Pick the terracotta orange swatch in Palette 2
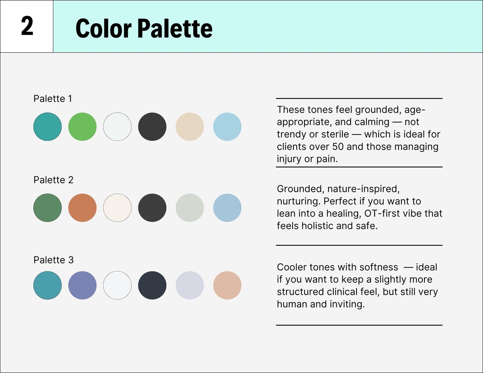Viewport: 483px width, 373px height. click(x=82, y=208)
